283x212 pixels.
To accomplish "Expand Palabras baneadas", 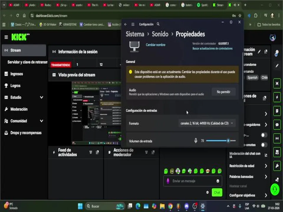I will point(248,177).
